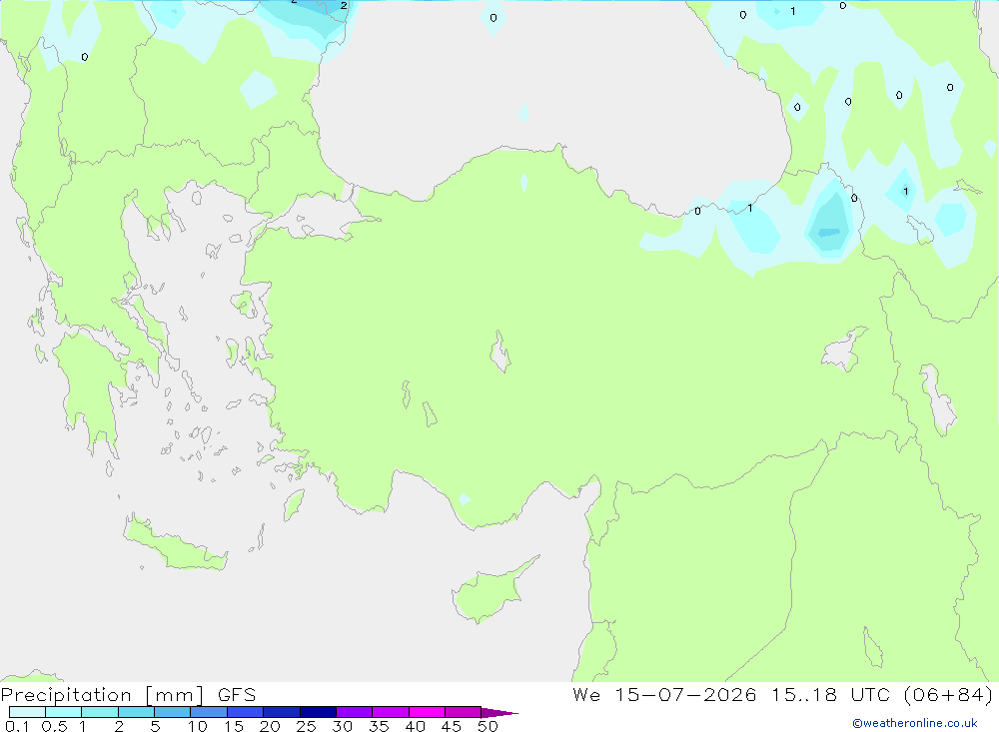The image size is (999, 732).
Task: Select the 30–35 mm purple legend swatch
Action: [x=354, y=712]
